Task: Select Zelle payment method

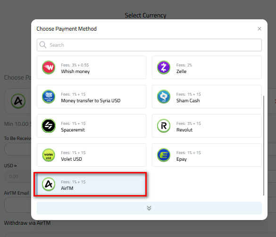Action: coord(207,67)
